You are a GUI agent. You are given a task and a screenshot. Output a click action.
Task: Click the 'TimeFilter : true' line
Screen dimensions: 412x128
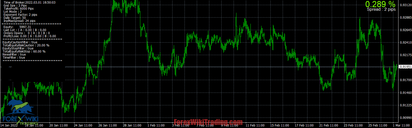pyautogui.click(x=14, y=58)
